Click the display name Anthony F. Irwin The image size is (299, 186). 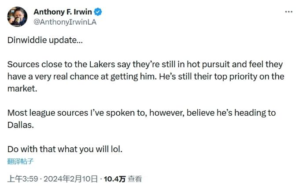pyautogui.click(x=63, y=12)
